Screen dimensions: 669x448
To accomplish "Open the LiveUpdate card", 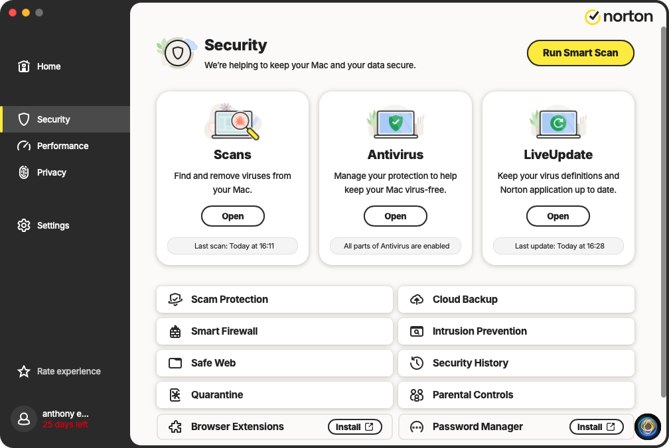I will (558, 216).
